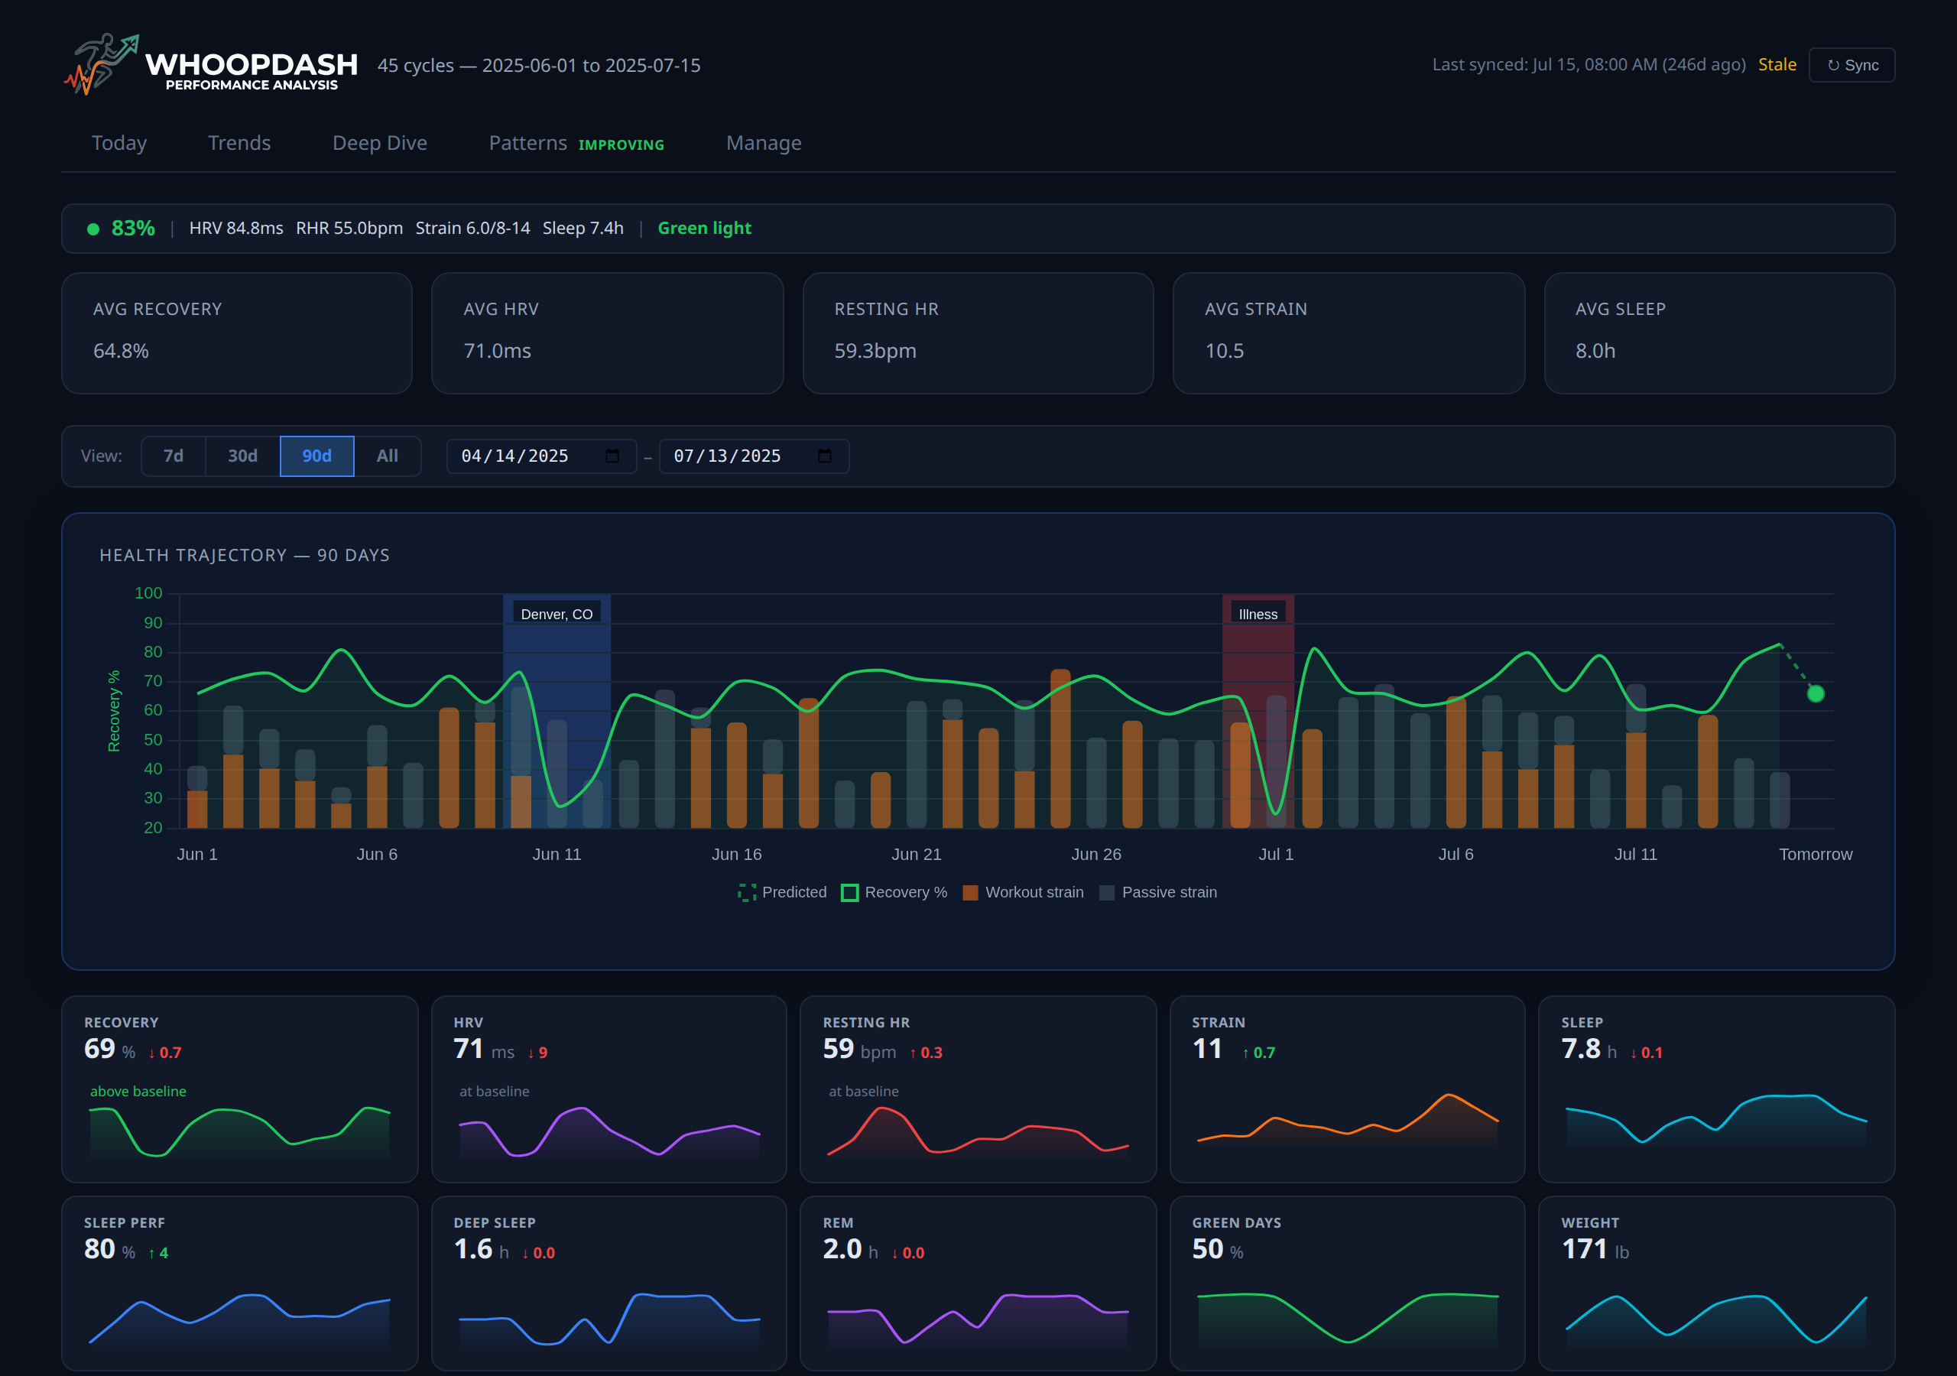Click the Sync button
This screenshot has height=1376, width=1957.
tap(1852, 65)
